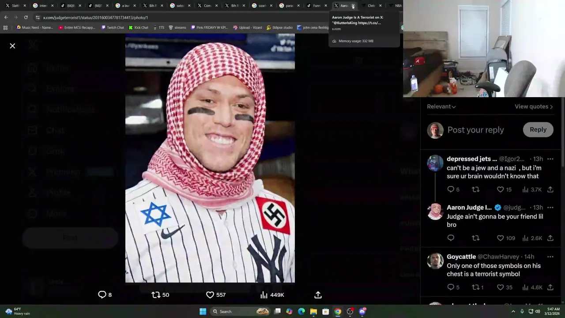The image size is (565, 318).
Task: Open Microsoft Edge from taskbar
Action: [301, 311]
